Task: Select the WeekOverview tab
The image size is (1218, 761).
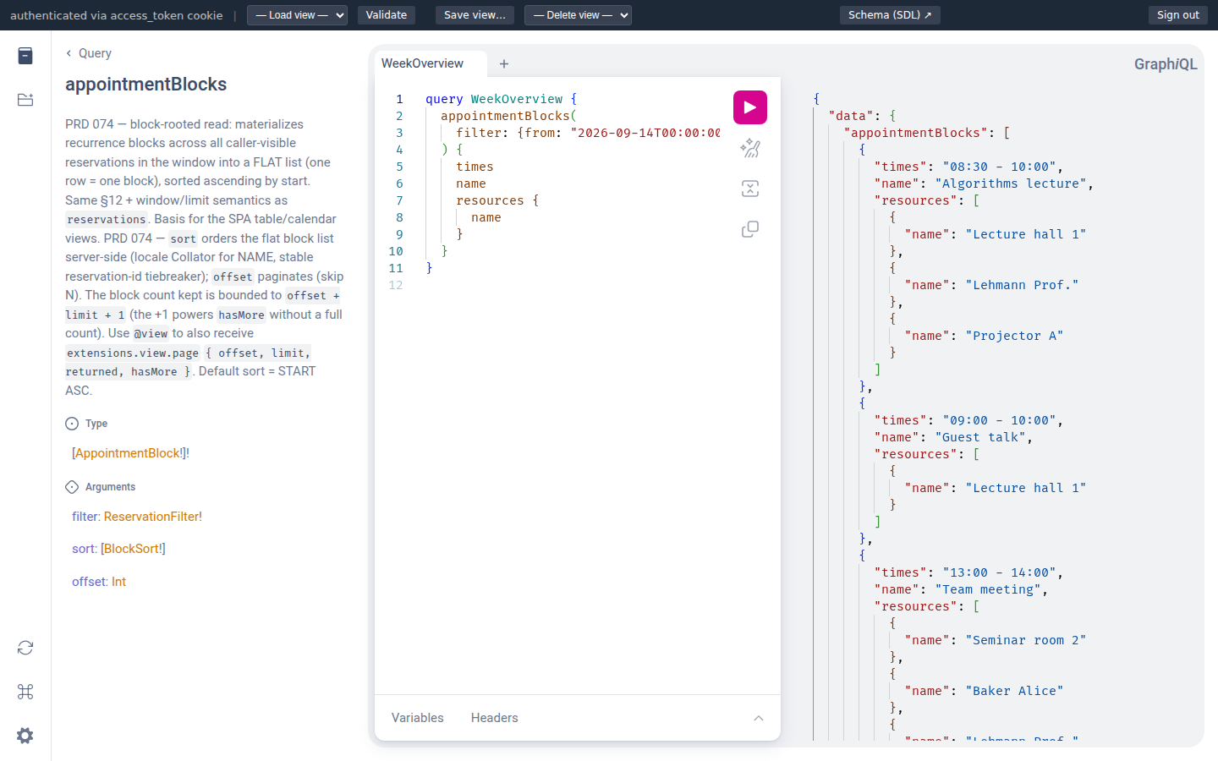Action: tap(423, 63)
